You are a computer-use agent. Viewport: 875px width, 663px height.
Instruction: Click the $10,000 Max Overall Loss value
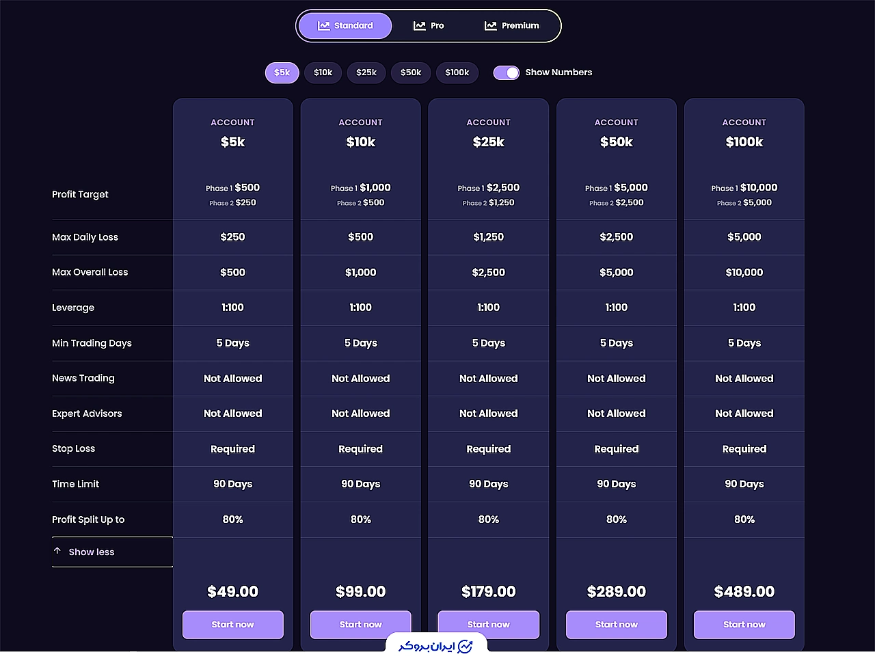(744, 272)
